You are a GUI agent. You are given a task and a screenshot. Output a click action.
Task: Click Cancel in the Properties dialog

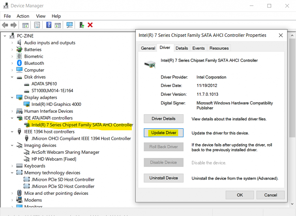[x=270, y=195]
